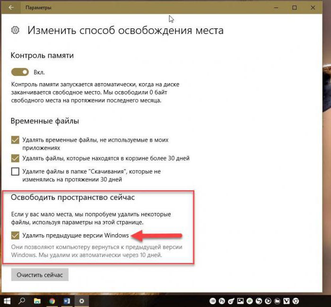Enable deleting unchanged files in Скачивания folder
Screen dimensions: 331x307
coord(15,171)
